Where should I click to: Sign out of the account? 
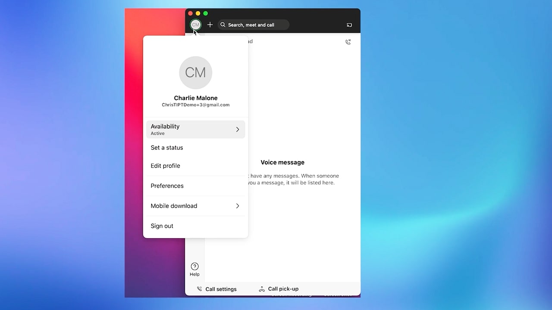coord(162,226)
